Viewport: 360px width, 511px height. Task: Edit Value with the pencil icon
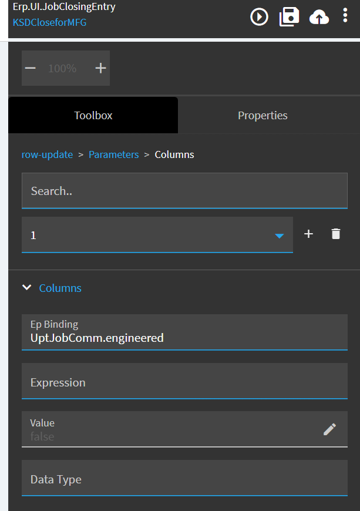(329, 429)
